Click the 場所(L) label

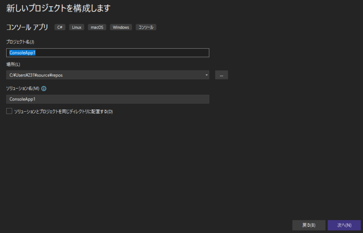click(x=13, y=64)
